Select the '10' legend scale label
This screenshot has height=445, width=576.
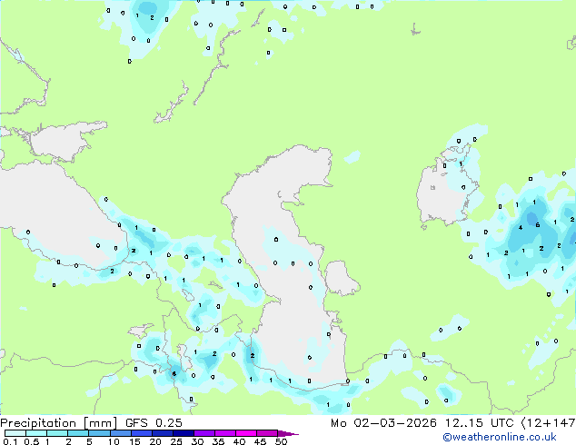click(114, 441)
